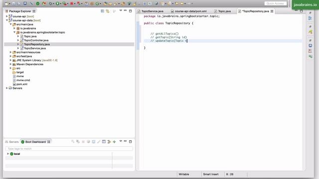Screen dimensions: 319x179
Task: Click the green plus icon in Boot Dashboard
Action: click(x=114, y=142)
